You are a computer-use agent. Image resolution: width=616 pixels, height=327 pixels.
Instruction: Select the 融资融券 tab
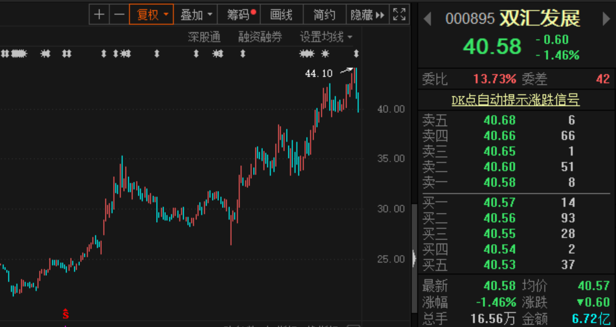click(260, 37)
